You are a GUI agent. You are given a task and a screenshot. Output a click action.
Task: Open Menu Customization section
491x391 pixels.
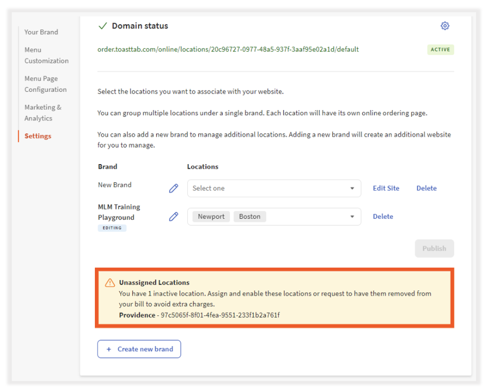click(x=46, y=55)
